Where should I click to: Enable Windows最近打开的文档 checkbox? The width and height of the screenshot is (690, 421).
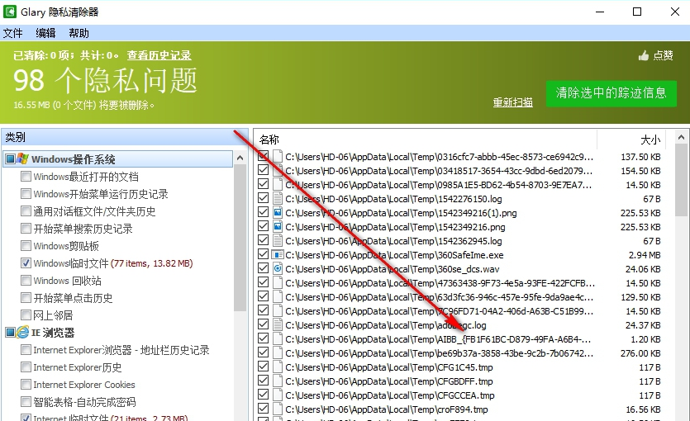[26, 176]
